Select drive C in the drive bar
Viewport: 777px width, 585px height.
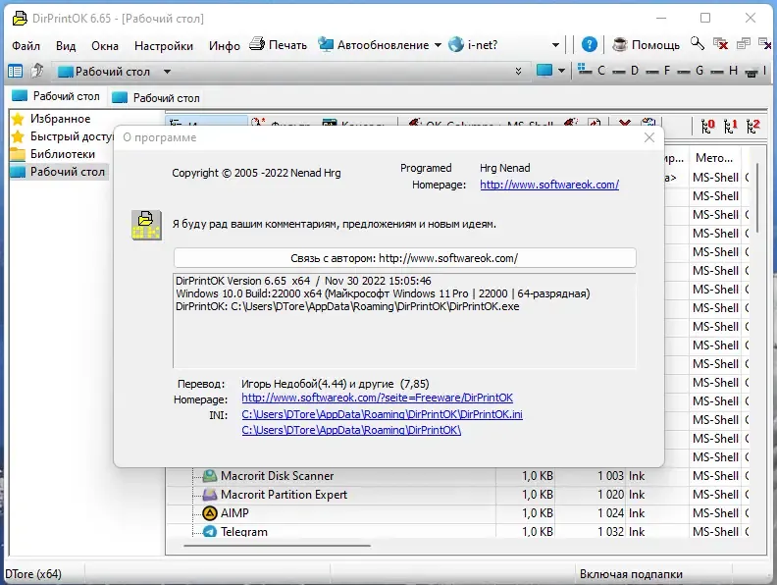pyautogui.click(x=593, y=71)
